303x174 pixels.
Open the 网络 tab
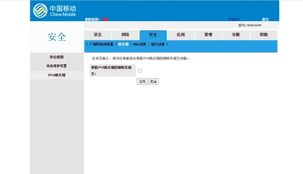(125, 35)
